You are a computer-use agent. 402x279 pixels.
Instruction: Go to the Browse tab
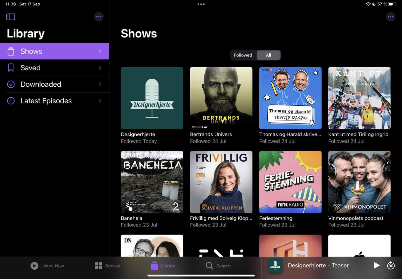click(108, 266)
